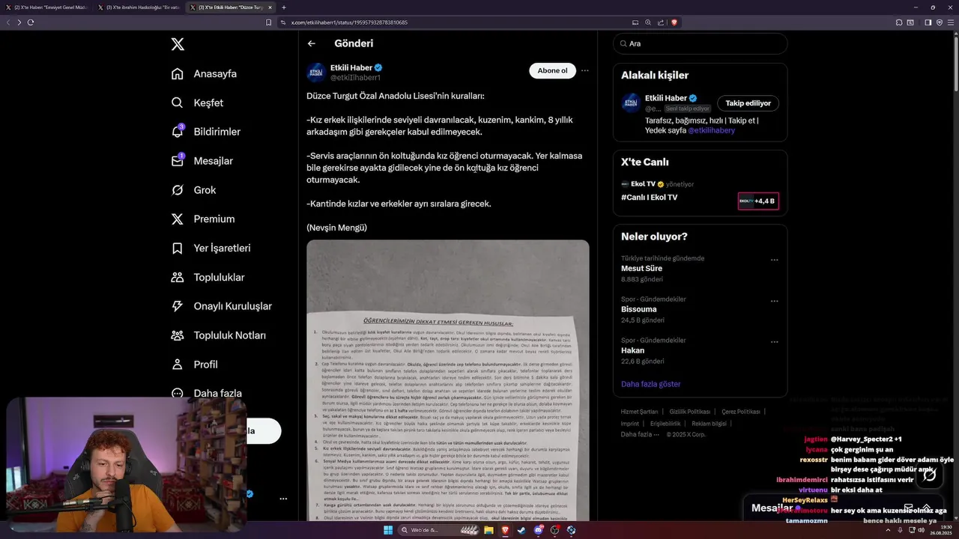Open Çerez Politikası footer link
The width and height of the screenshot is (959, 539).
tap(741, 412)
